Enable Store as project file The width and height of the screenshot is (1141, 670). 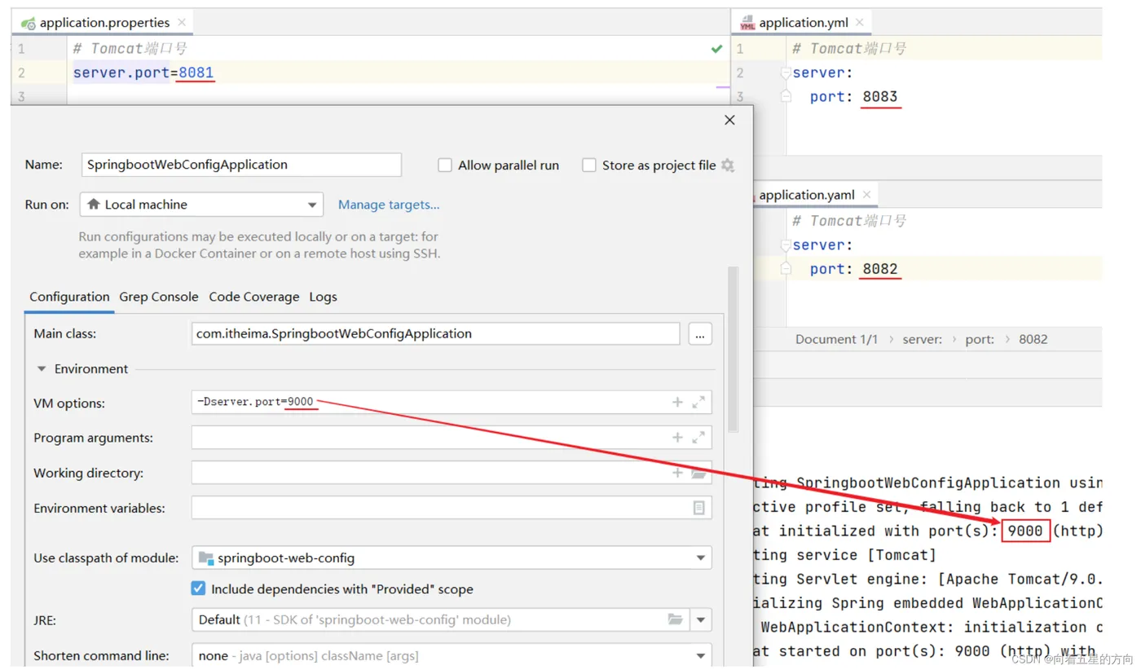click(589, 165)
